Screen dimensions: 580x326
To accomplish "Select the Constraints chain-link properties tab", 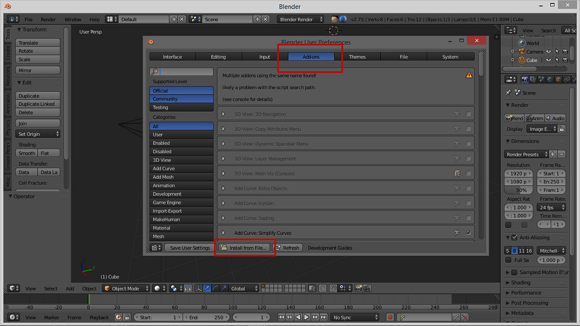I will 566,80.
